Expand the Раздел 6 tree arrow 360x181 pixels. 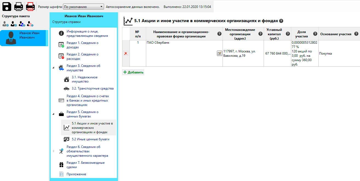[54, 151]
